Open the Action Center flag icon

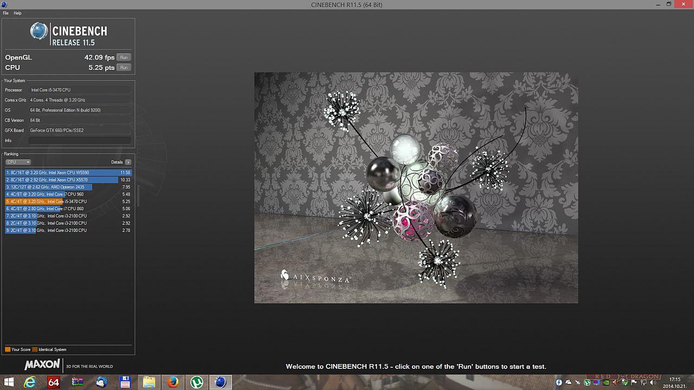(x=633, y=382)
